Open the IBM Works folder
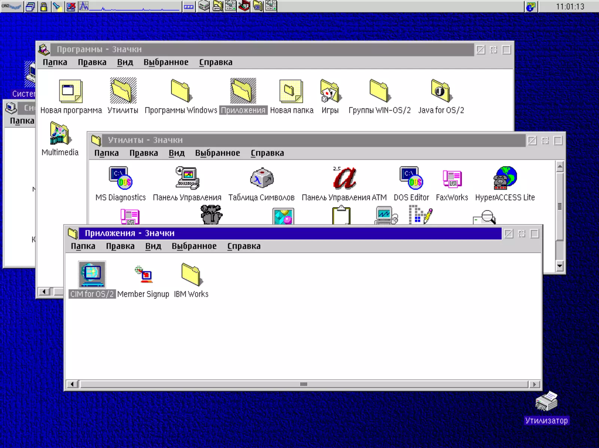599x448 pixels. point(191,274)
